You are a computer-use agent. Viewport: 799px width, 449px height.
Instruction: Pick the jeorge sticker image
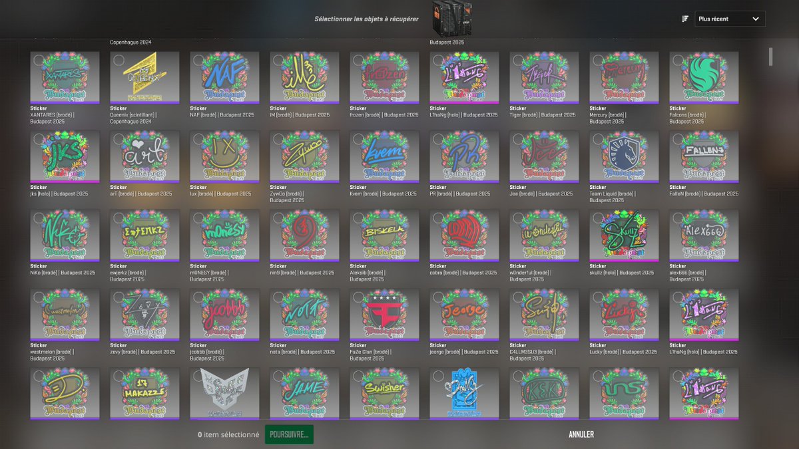(464, 315)
